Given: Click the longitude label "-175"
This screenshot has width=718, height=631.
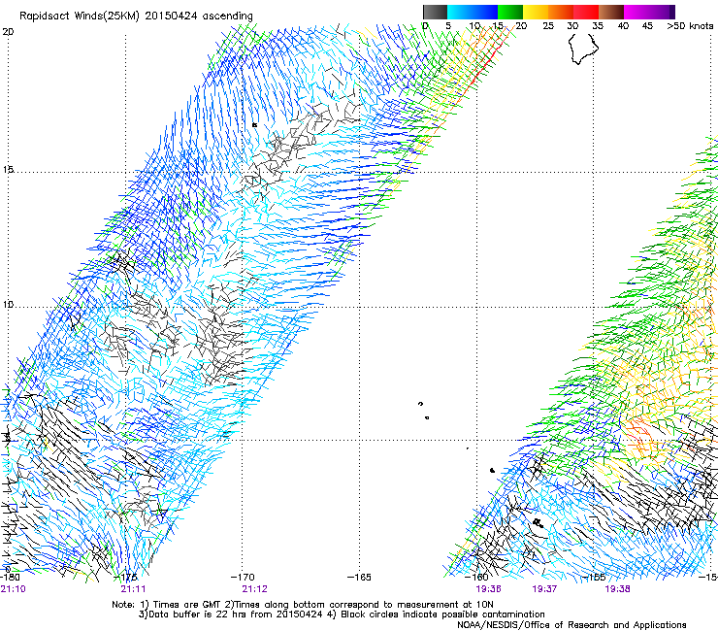Looking at the screenshot, I should tap(125, 577).
